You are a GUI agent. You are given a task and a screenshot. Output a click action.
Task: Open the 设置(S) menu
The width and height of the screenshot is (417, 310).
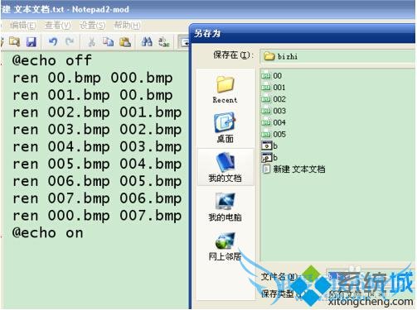tap(92, 26)
